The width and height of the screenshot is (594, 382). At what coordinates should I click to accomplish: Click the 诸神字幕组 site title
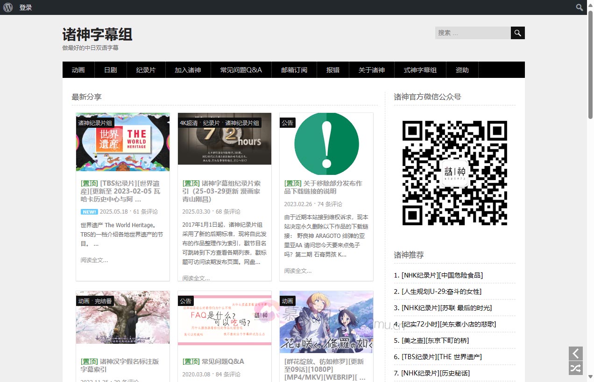pyautogui.click(x=97, y=35)
